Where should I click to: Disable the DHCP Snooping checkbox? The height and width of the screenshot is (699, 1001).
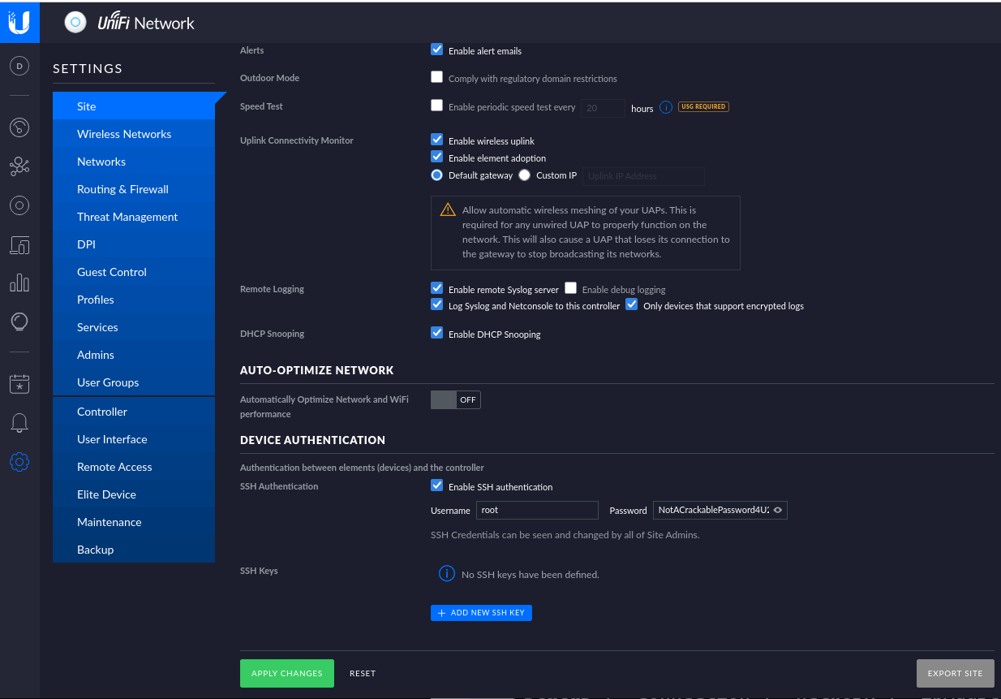coord(437,333)
